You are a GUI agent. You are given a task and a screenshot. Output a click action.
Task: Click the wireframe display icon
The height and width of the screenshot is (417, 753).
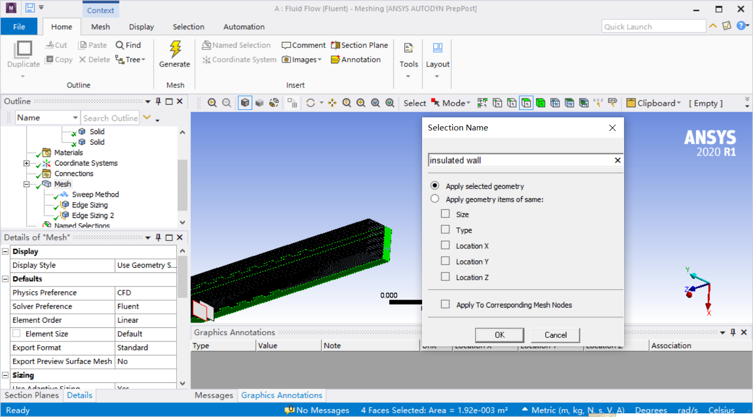[274, 103]
